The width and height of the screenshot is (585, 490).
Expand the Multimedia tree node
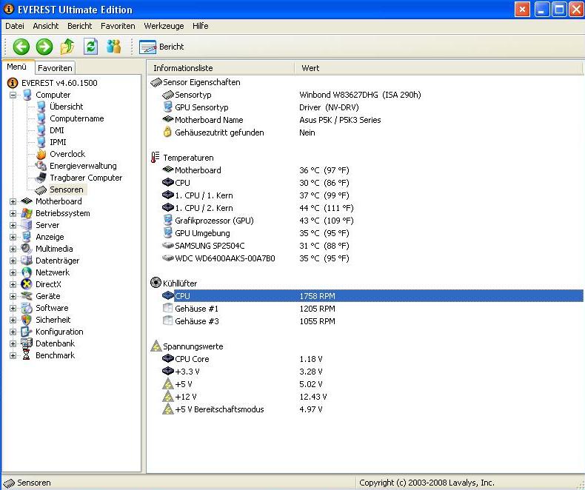pos(13,249)
